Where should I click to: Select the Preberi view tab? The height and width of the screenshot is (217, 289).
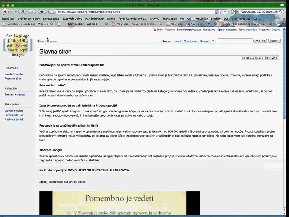(x=167, y=42)
